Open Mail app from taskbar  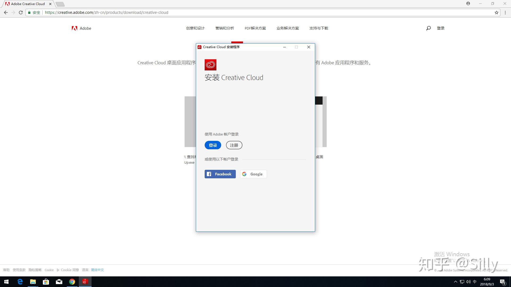click(59, 282)
